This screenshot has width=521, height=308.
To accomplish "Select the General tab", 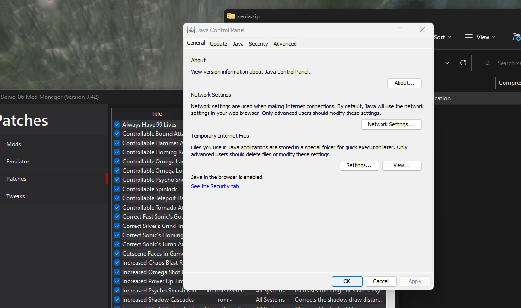I will tap(196, 43).
